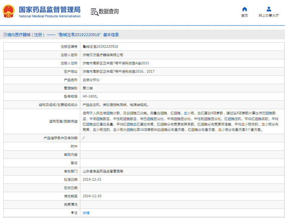Click the 数据查询 magnifier document icon
285x220 pixels.
pos(94,12)
